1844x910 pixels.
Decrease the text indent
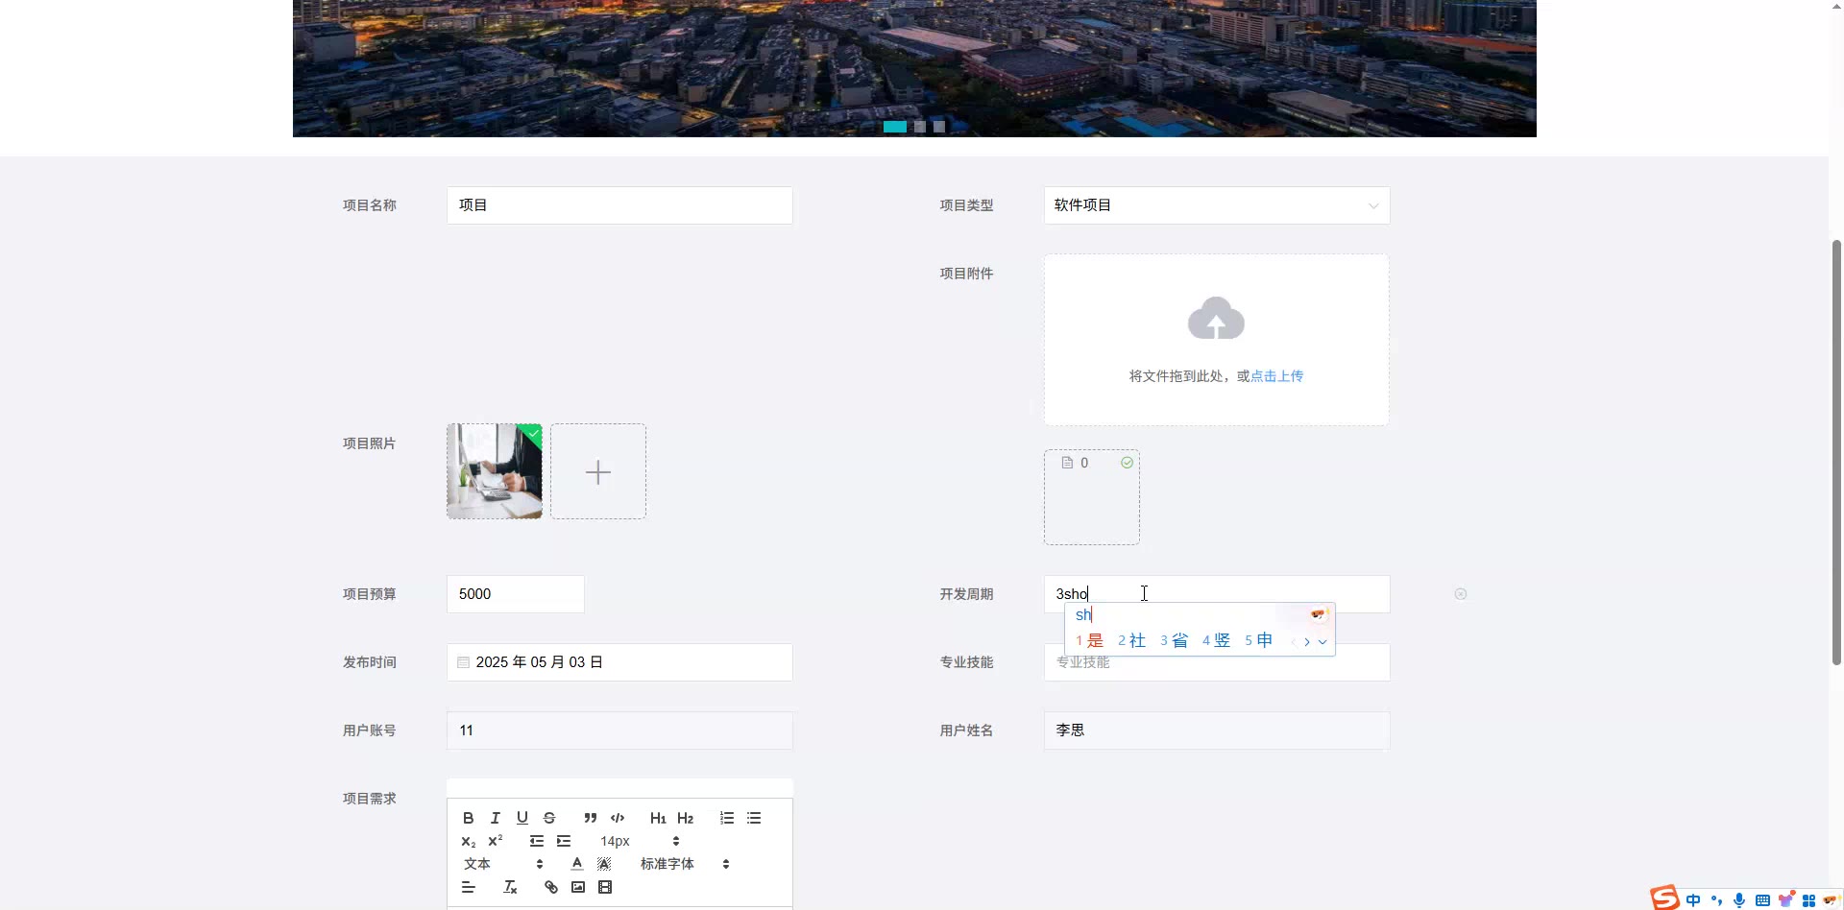(x=536, y=841)
